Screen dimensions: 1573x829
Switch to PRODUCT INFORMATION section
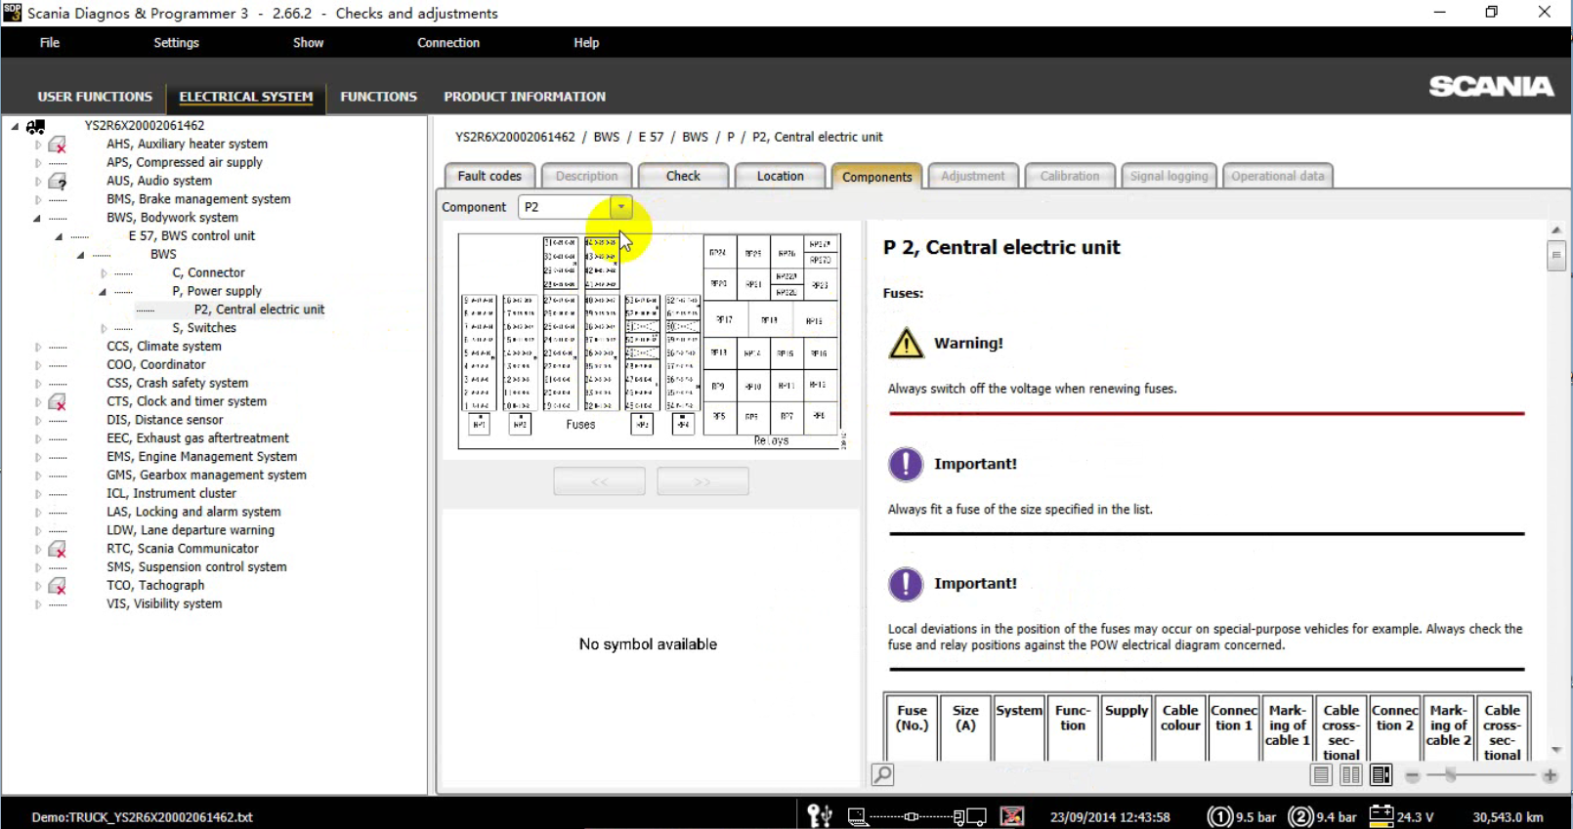pos(525,97)
